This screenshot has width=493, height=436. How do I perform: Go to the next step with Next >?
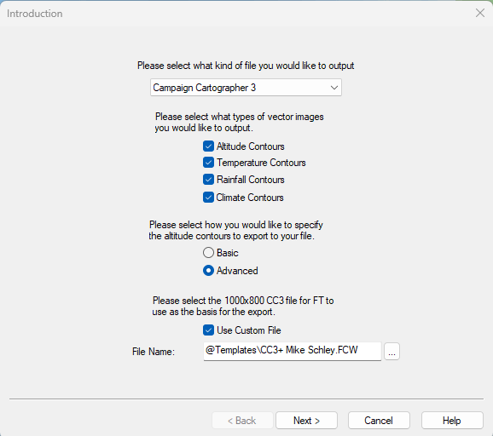[306, 421]
